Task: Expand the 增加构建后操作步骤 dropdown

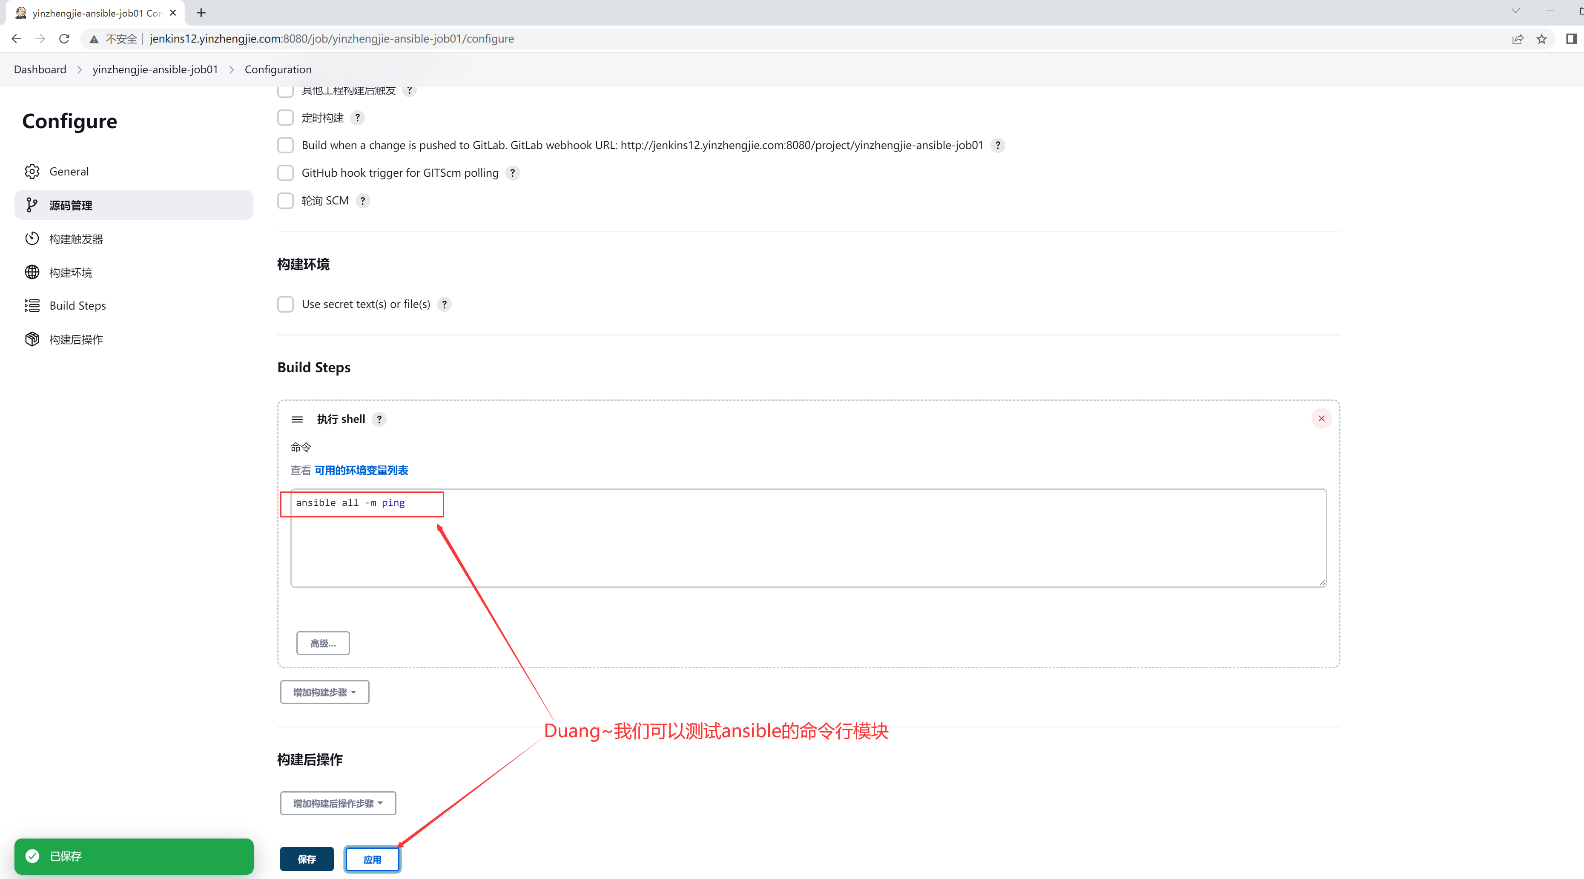Action: (338, 803)
